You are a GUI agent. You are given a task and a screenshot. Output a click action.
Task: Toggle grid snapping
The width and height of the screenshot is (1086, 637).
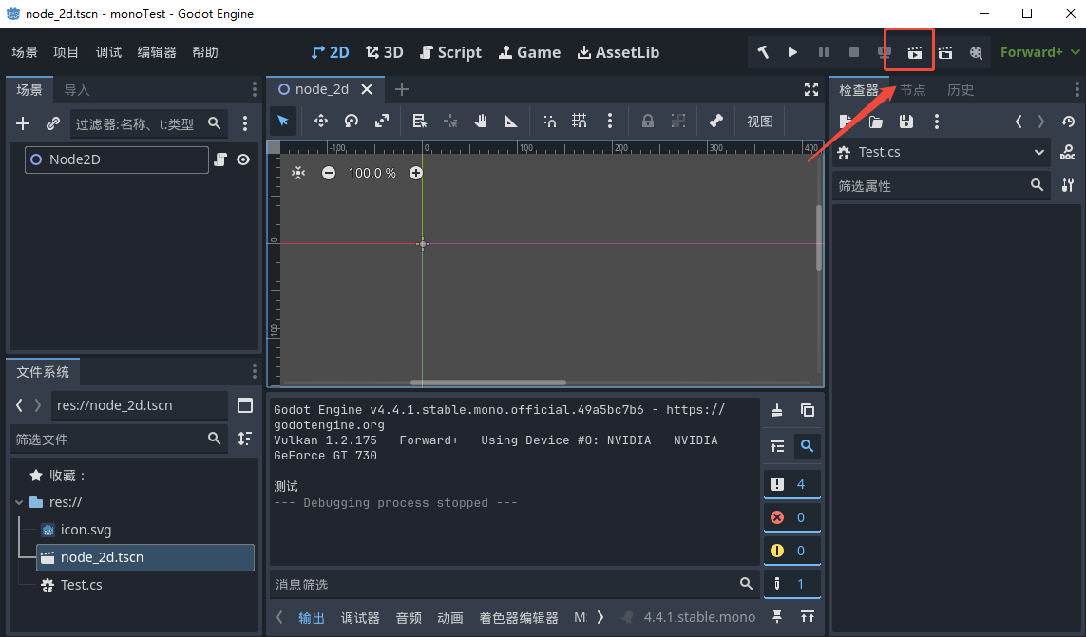click(x=580, y=122)
